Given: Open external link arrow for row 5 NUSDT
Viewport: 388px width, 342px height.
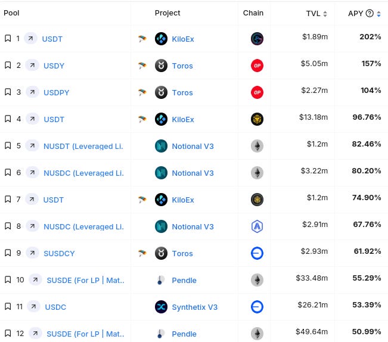Looking at the screenshot, I should pyautogui.click(x=32, y=145).
